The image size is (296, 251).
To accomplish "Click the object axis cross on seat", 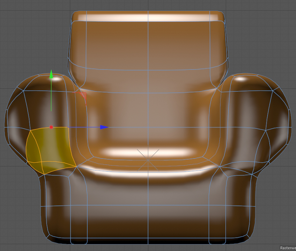I will coord(148,160).
